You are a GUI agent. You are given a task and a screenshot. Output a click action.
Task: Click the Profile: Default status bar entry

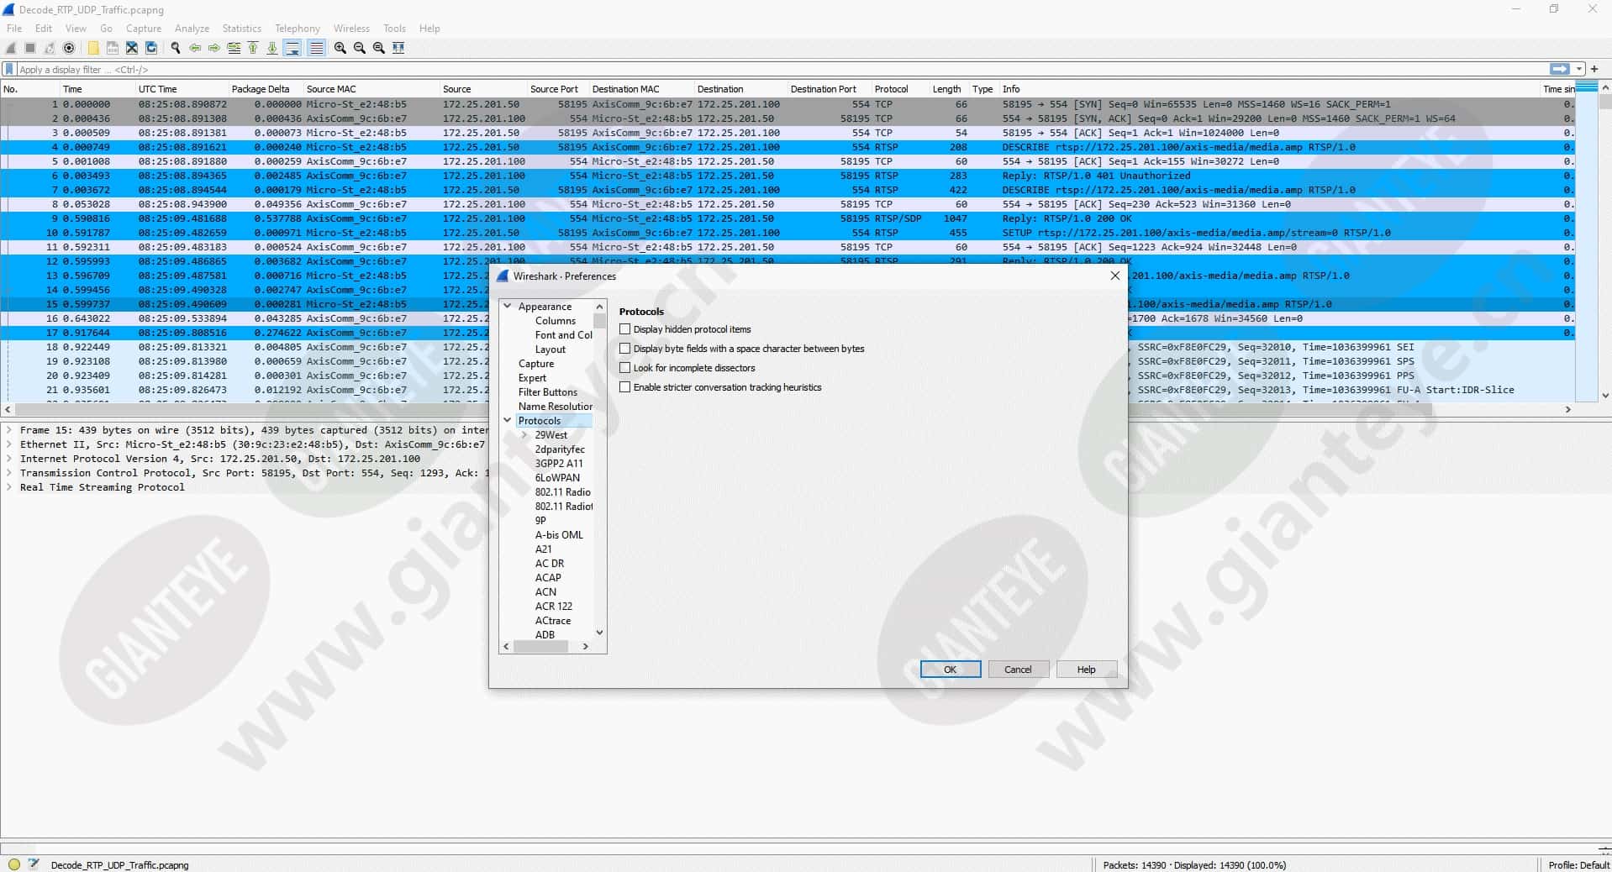tap(1578, 864)
